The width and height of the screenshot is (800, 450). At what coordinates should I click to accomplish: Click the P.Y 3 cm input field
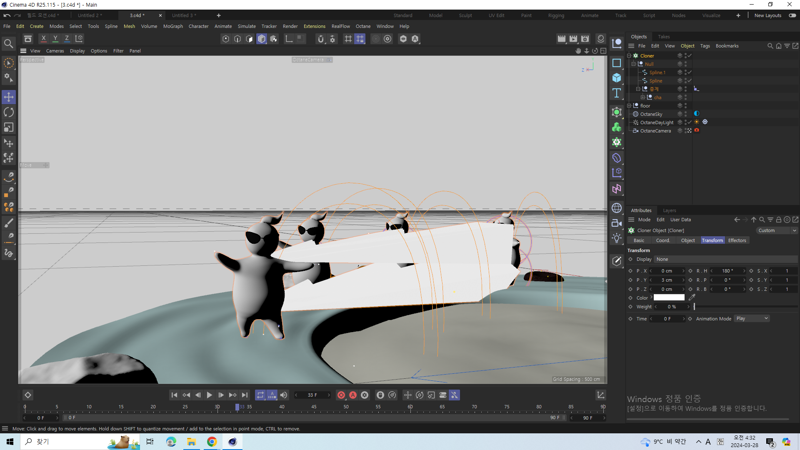[667, 280]
